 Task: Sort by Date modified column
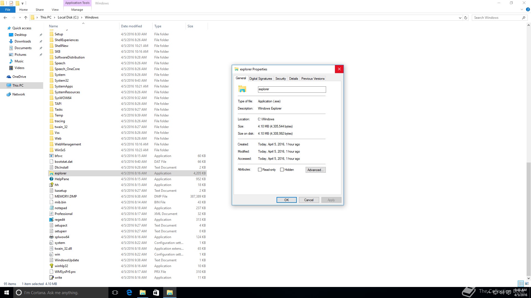point(136,26)
